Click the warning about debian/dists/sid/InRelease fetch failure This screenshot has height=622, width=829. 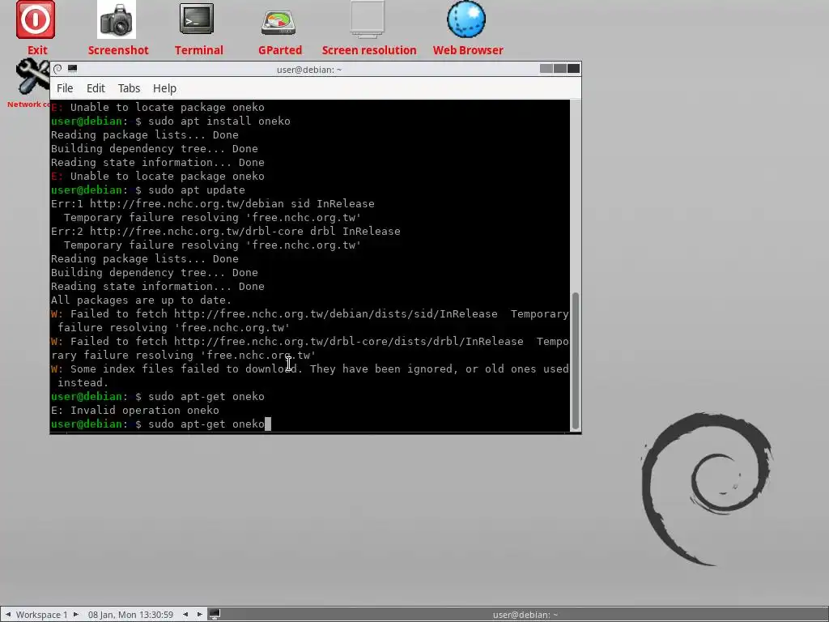310,321
